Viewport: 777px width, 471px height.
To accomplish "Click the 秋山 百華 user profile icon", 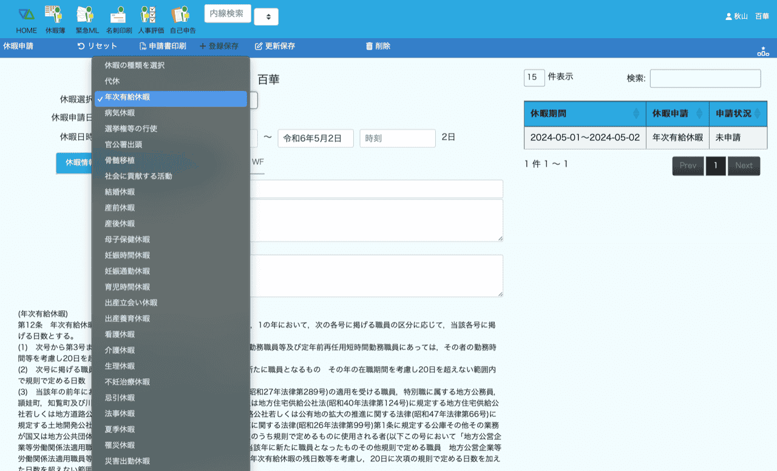I will coord(728,17).
